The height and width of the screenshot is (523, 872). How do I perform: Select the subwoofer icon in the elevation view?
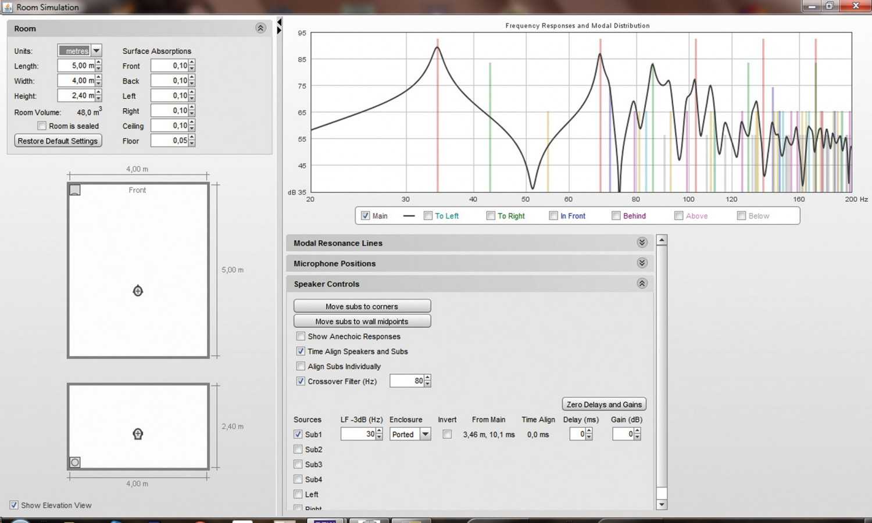tap(75, 463)
